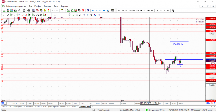Switch timeframe to 60м
Screen dimensions: 217x112
point(141,10)
